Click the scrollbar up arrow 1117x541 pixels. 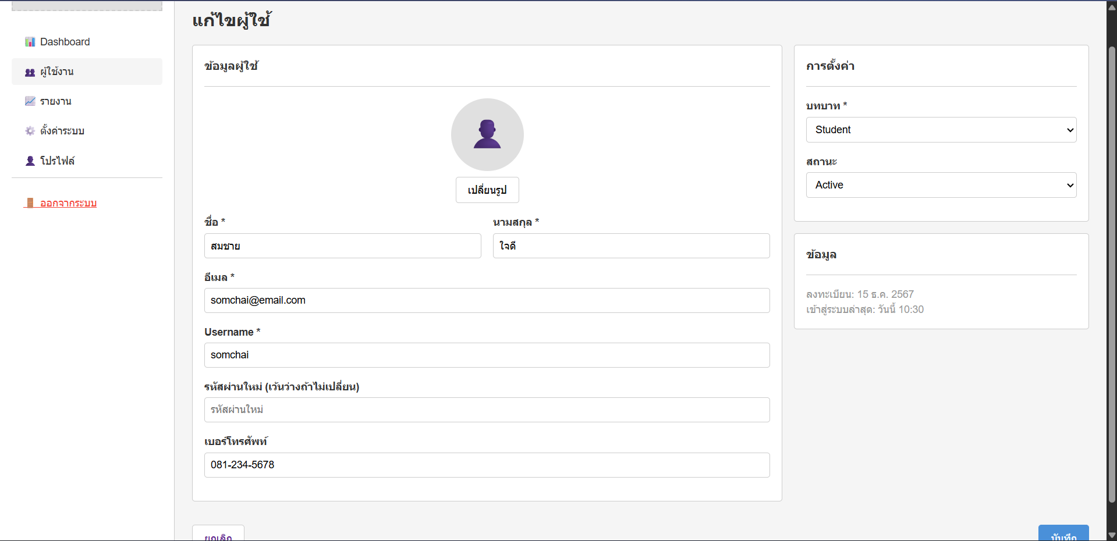point(1110,6)
